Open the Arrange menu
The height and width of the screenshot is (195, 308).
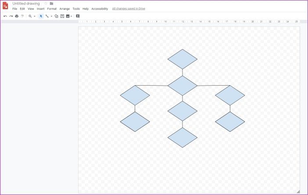click(64, 9)
